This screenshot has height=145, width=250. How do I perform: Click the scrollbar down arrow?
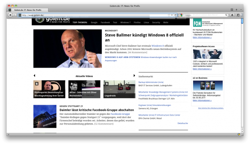(242, 131)
